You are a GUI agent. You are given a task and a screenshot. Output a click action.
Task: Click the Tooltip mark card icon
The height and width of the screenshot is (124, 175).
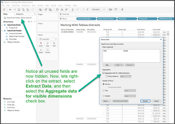click(x=47, y=51)
